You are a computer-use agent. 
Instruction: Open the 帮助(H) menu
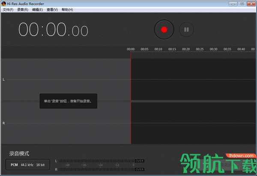tap(67, 10)
